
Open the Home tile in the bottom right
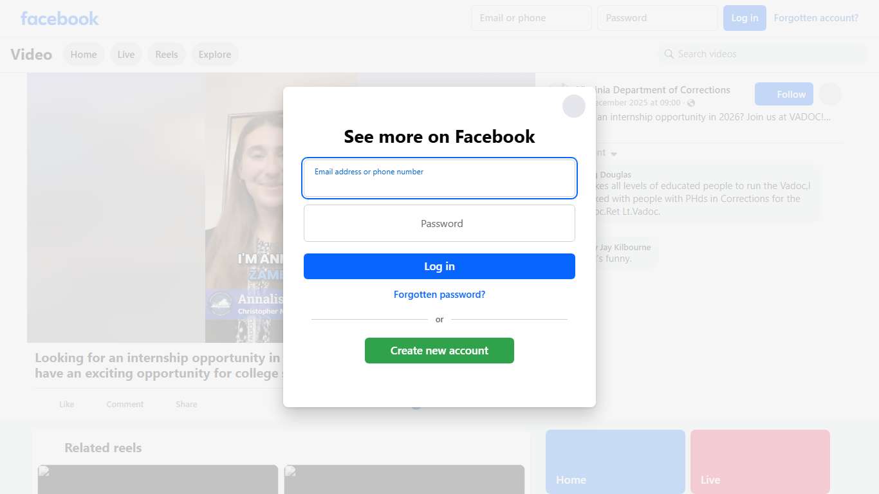(615, 461)
